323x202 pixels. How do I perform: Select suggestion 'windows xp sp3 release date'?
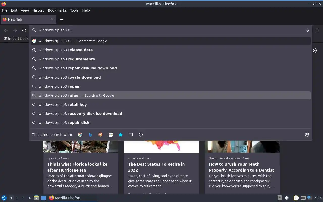[171, 50]
